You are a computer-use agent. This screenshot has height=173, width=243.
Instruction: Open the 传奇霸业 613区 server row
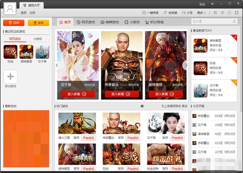(214, 143)
